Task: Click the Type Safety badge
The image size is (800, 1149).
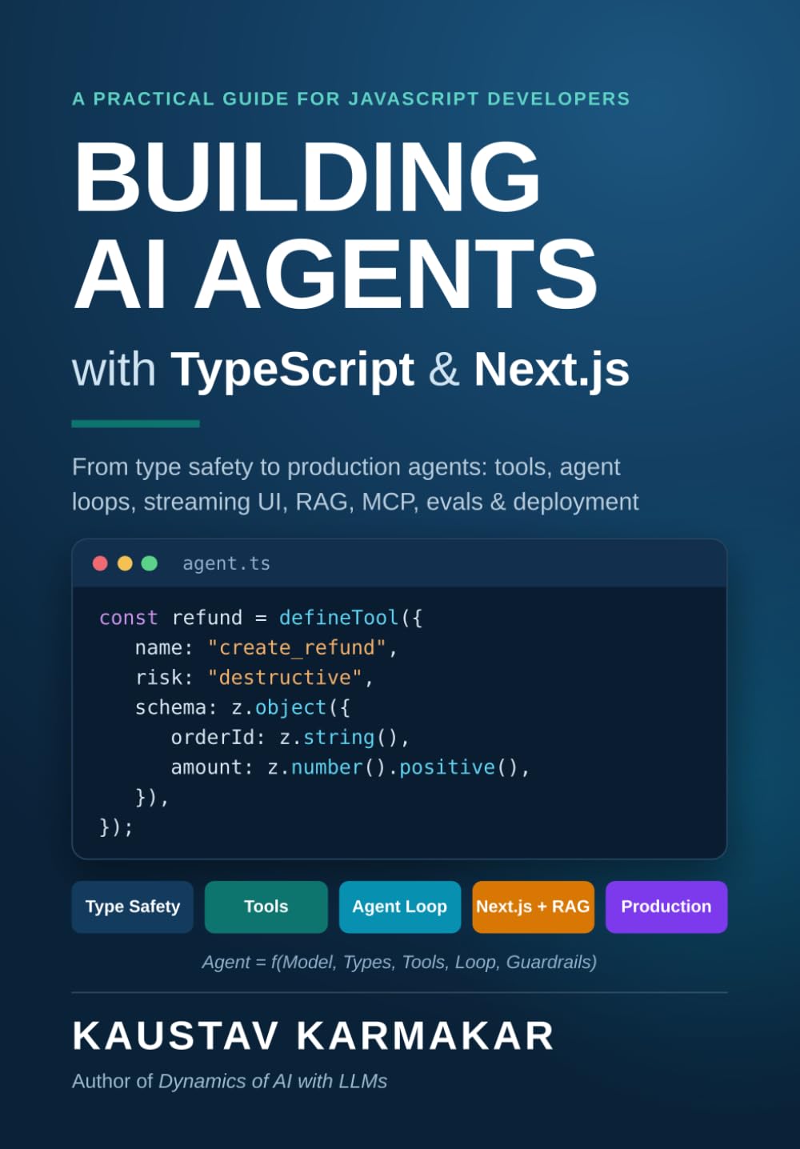Action: pyautogui.click(x=133, y=907)
